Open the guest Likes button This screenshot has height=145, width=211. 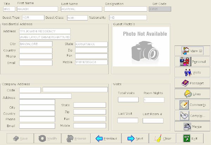point(192,94)
